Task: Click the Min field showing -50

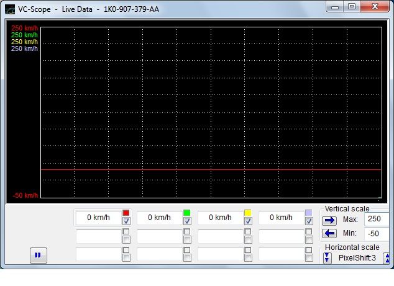Action: tap(377, 234)
